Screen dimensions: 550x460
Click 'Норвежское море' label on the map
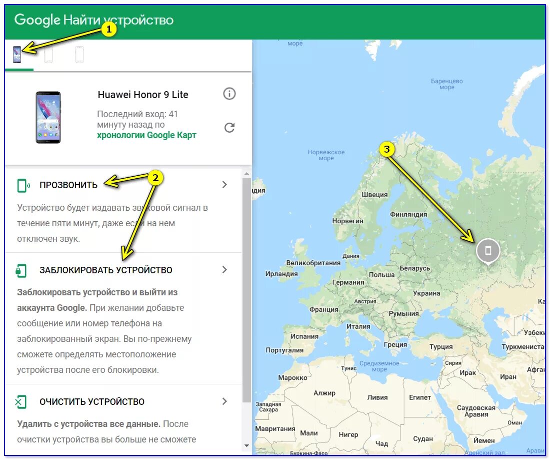[x=326, y=155]
